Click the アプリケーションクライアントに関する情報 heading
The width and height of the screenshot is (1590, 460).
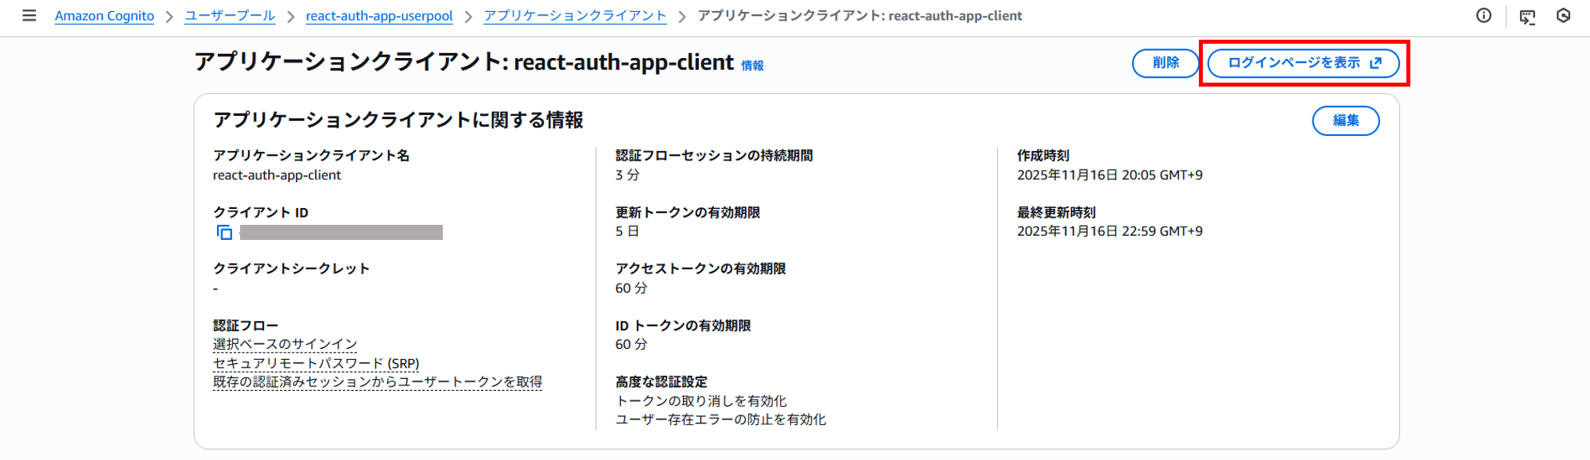pos(398,120)
